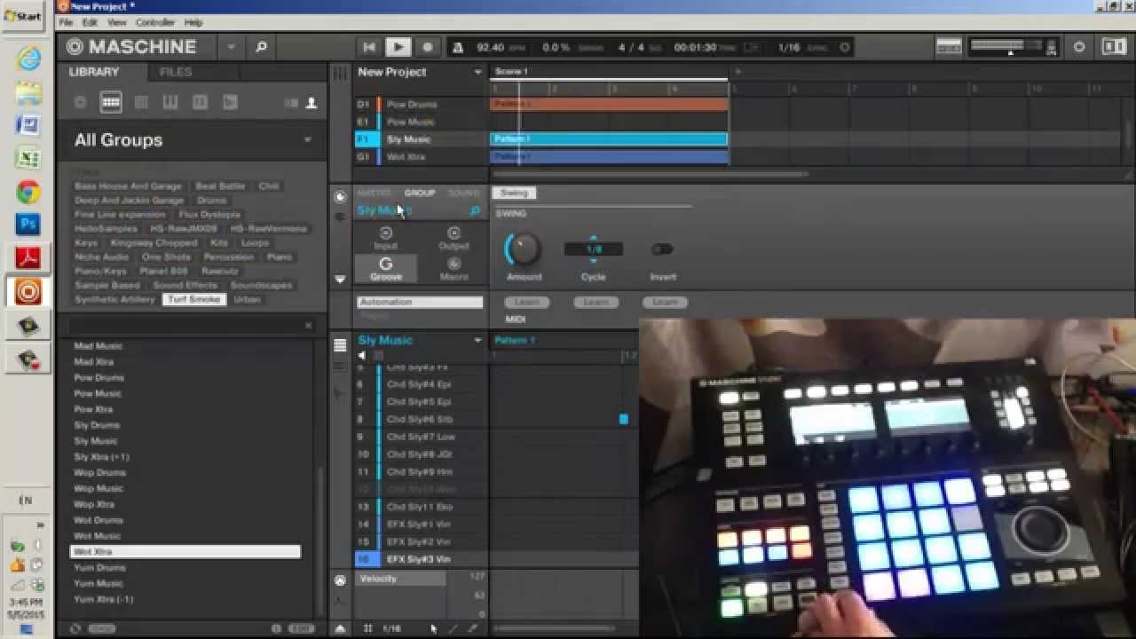Image resolution: width=1136 pixels, height=639 pixels.
Task: Select the Turf Smoke tag
Action: [x=193, y=300]
